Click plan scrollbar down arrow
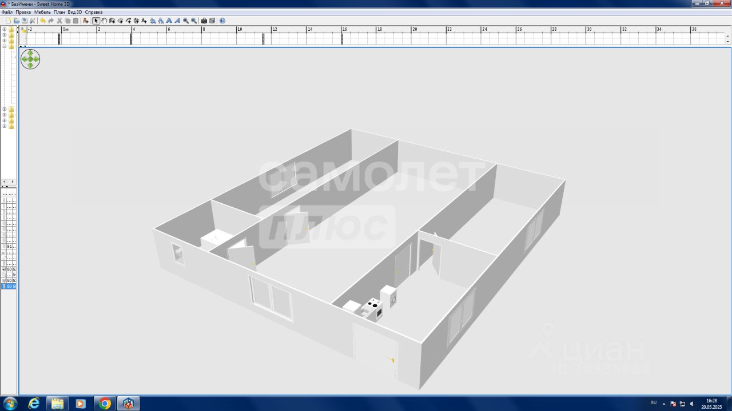This screenshot has width=732, height=411. point(727,41)
